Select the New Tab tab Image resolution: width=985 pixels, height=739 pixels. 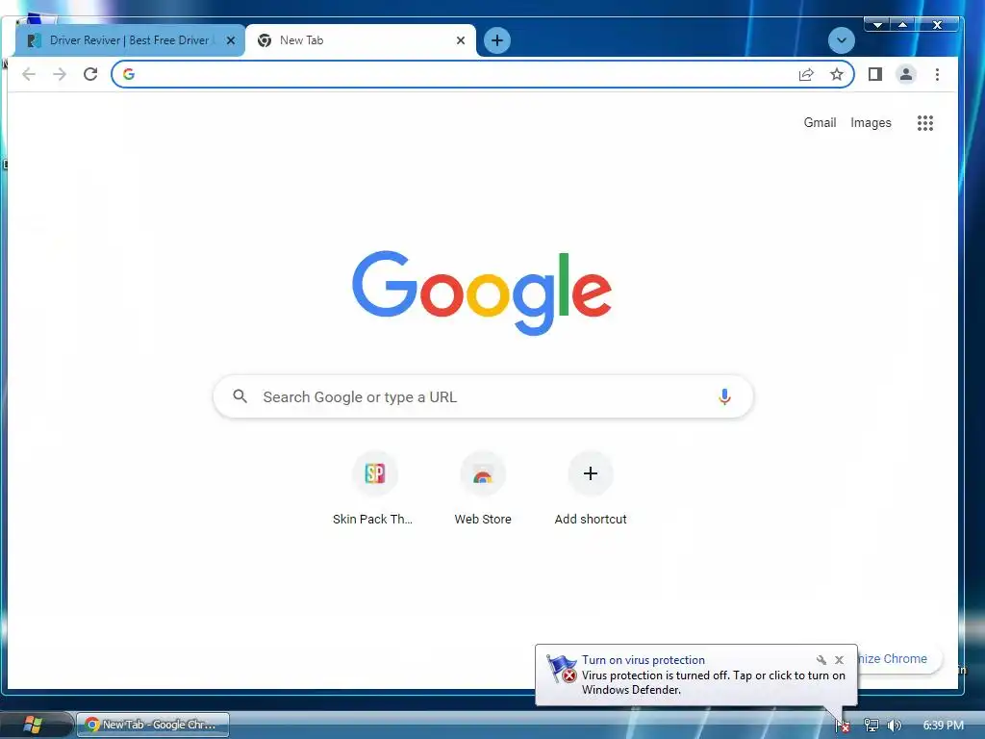361,40
